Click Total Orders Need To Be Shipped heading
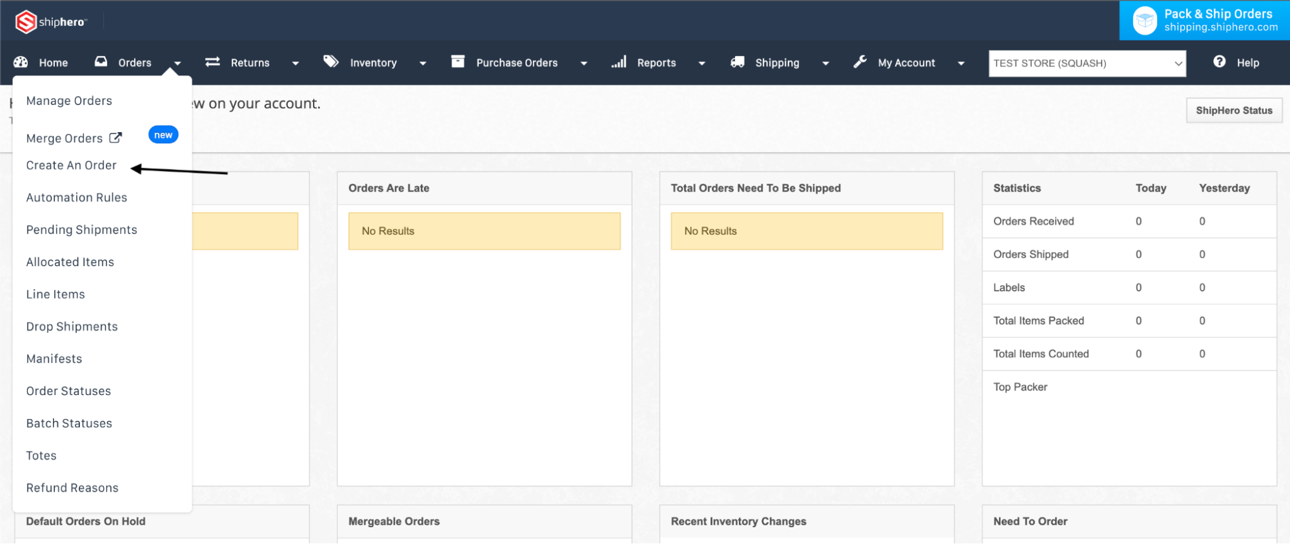 pos(756,188)
